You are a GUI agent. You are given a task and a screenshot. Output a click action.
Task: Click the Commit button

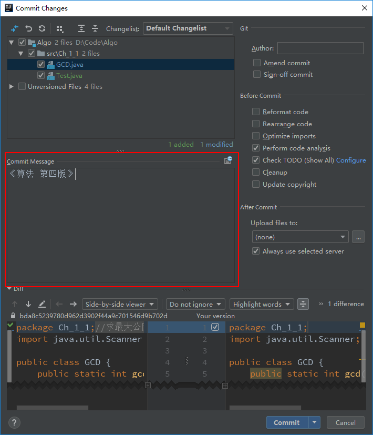[x=287, y=422]
